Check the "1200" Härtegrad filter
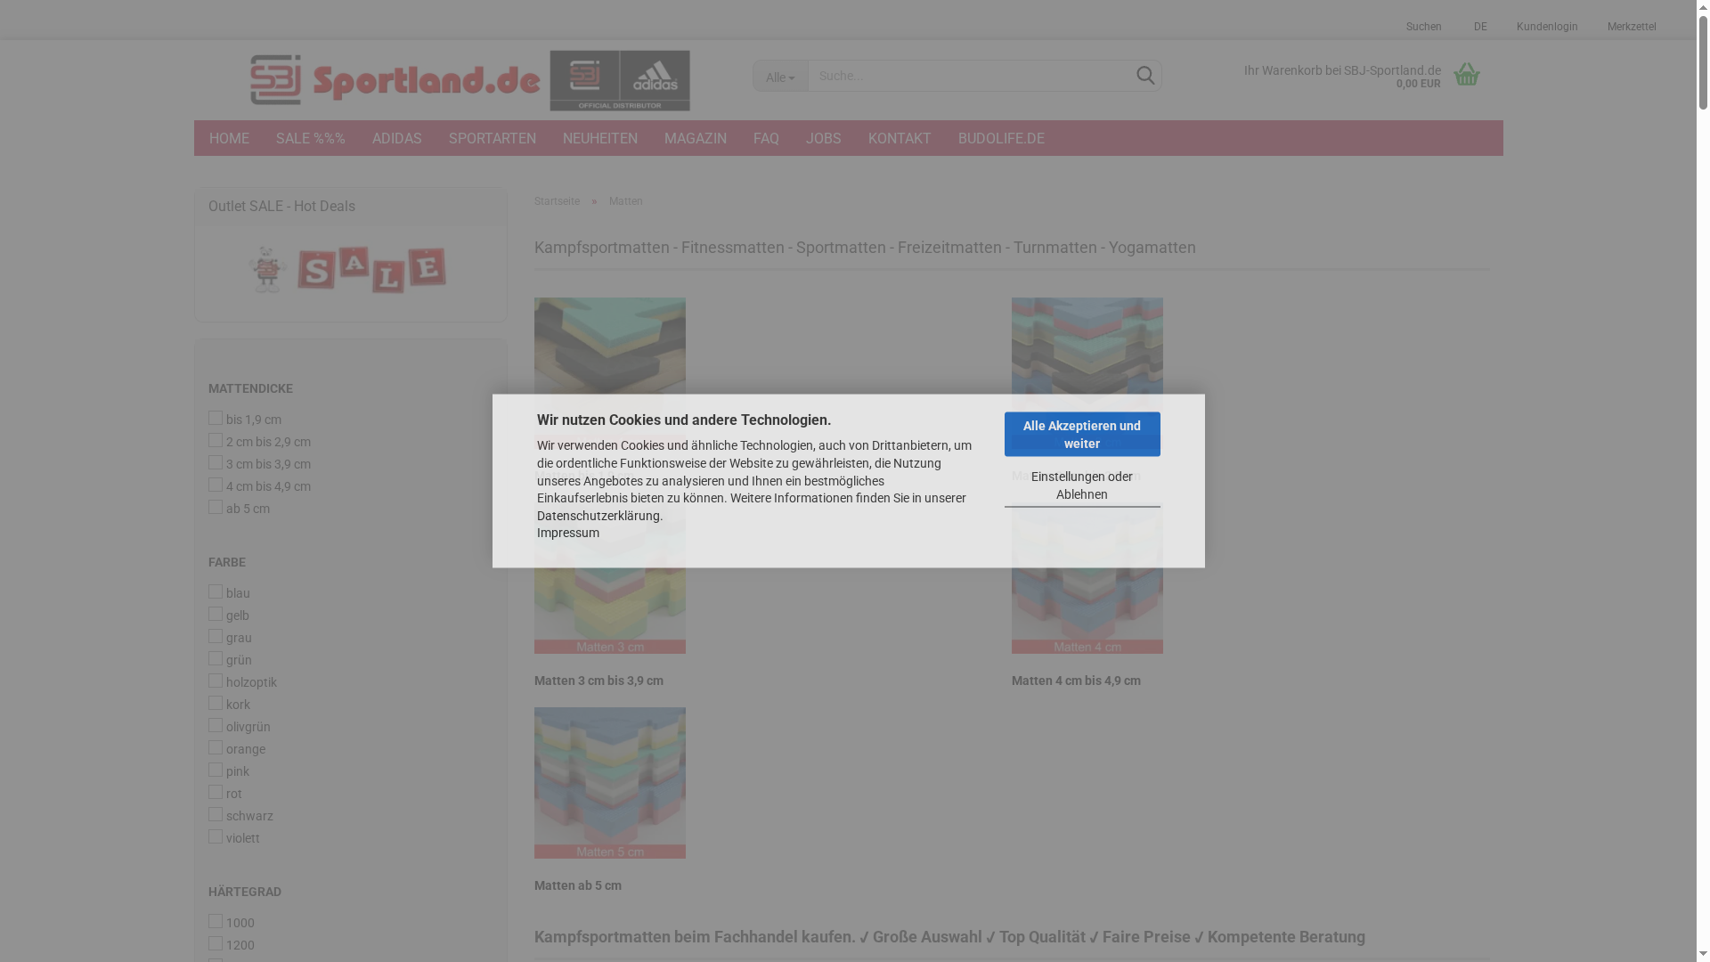Viewport: 1710px width, 962px height. point(215,942)
